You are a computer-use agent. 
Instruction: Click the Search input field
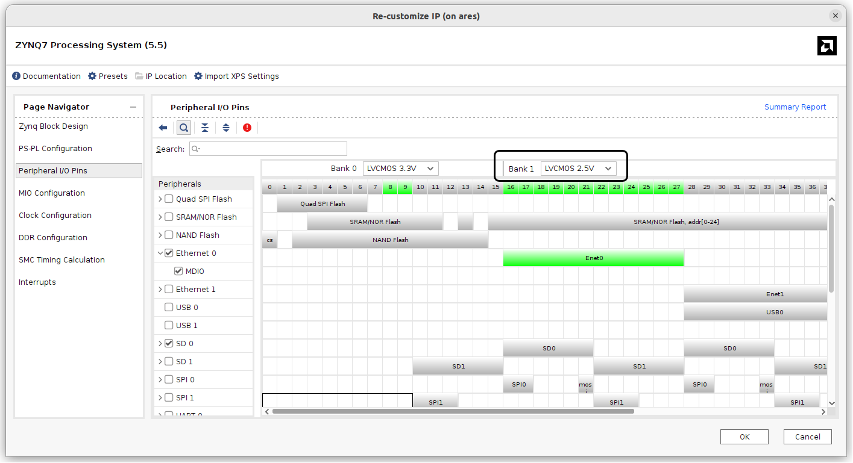[268, 149]
